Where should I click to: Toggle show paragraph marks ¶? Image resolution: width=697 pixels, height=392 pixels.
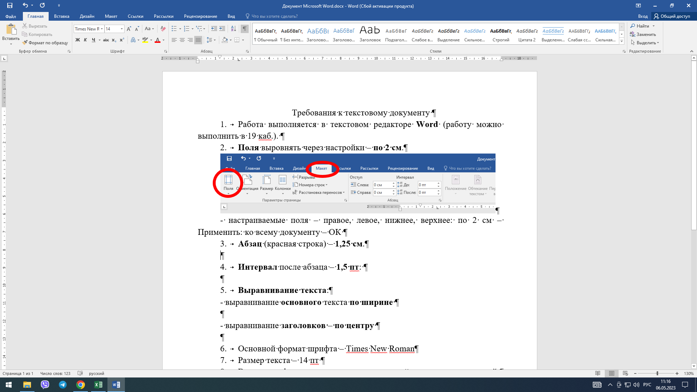(x=245, y=29)
